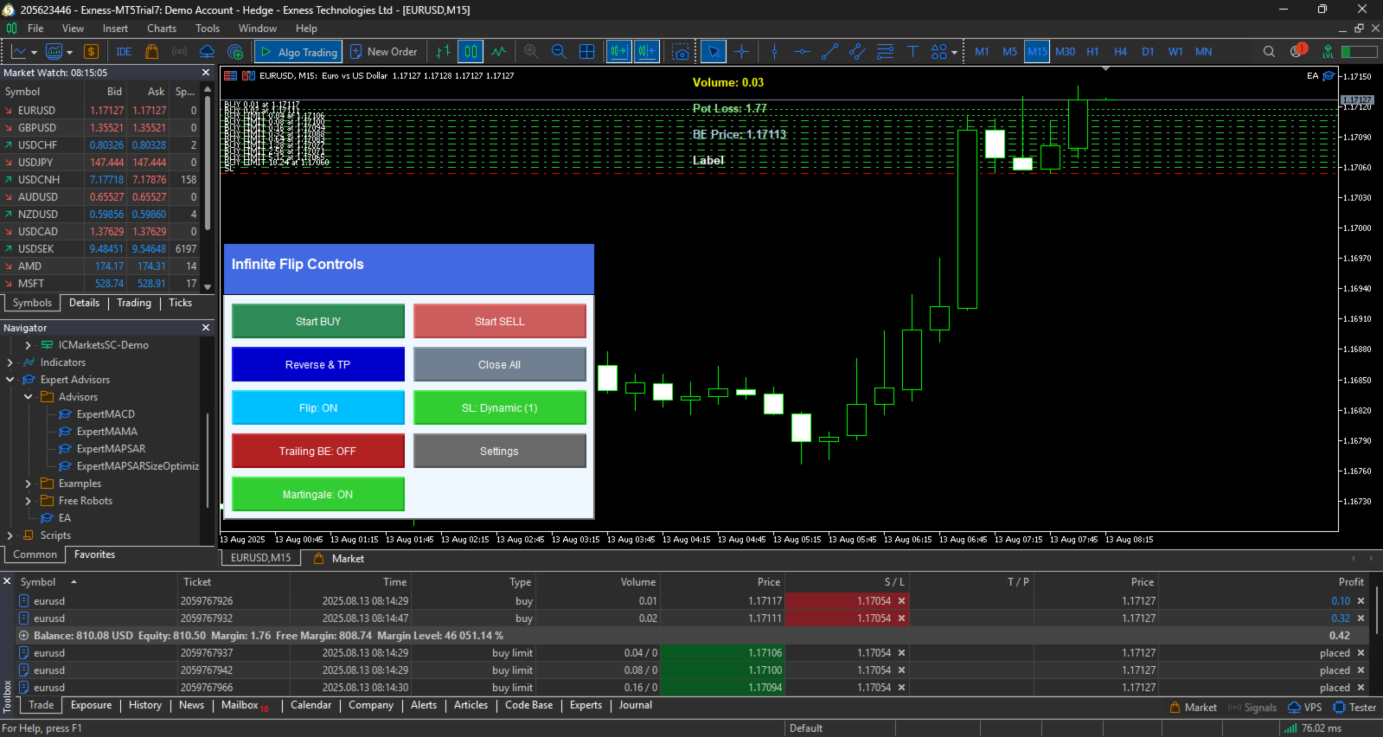This screenshot has width=1383, height=737.
Task: Click the Start BUY button
Action: (x=317, y=321)
